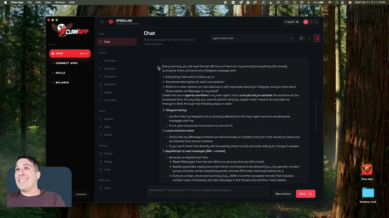Click the red Send button
This screenshot has width=389, height=218.
click(306, 194)
